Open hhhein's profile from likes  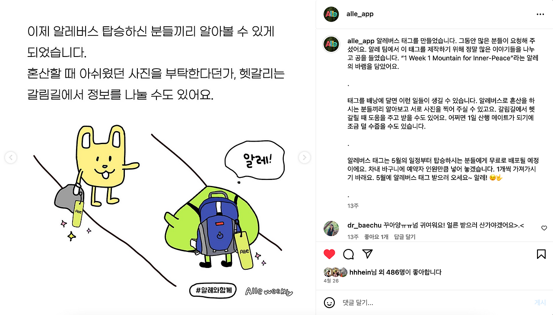(x=360, y=272)
